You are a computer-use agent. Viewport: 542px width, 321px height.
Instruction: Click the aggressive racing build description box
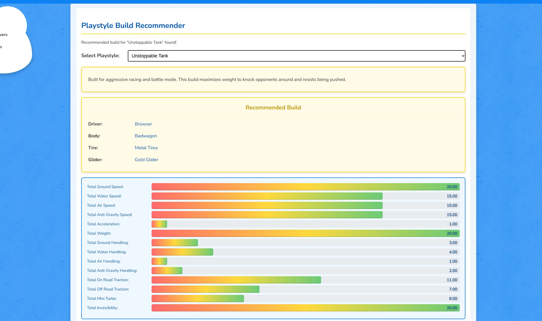point(273,79)
